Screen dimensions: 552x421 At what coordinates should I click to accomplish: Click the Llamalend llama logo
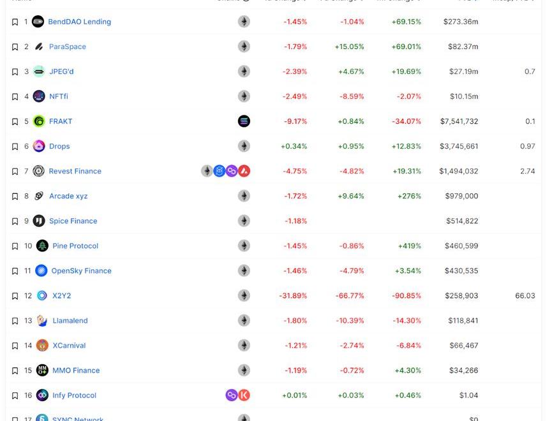point(42,321)
